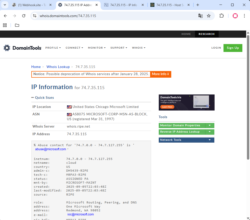Screen dimensions: 250x220
Task: Reload the current page
Action: click(24, 16)
